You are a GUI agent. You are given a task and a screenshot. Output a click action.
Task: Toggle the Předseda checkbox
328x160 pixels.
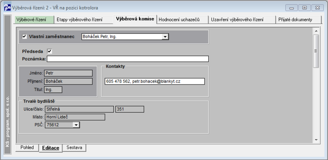[x=50, y=51]
